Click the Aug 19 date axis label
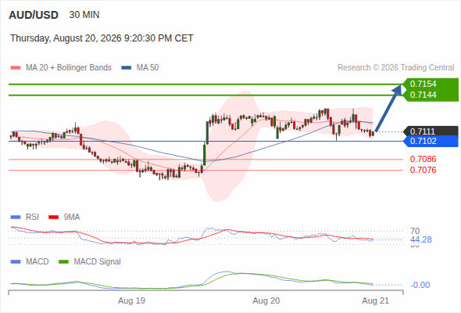The image size is (461, 313). 131,300
